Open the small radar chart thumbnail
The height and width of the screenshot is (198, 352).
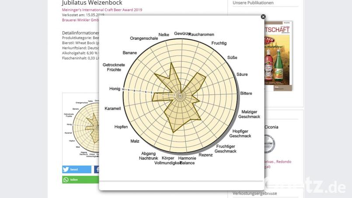(80, 129)
